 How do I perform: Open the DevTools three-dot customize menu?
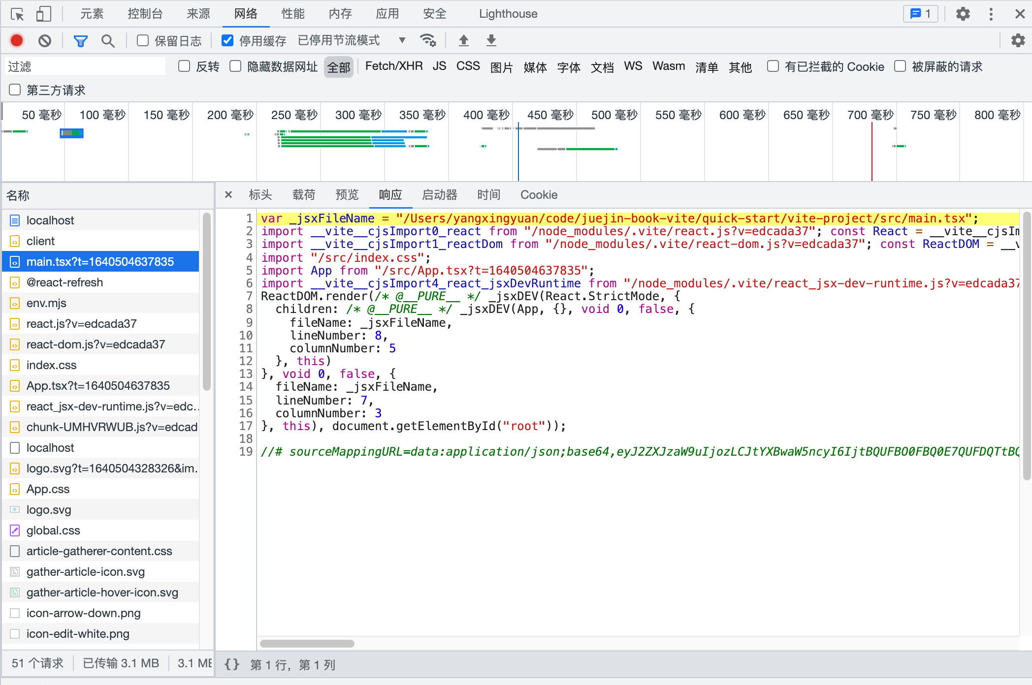[991, 14]
